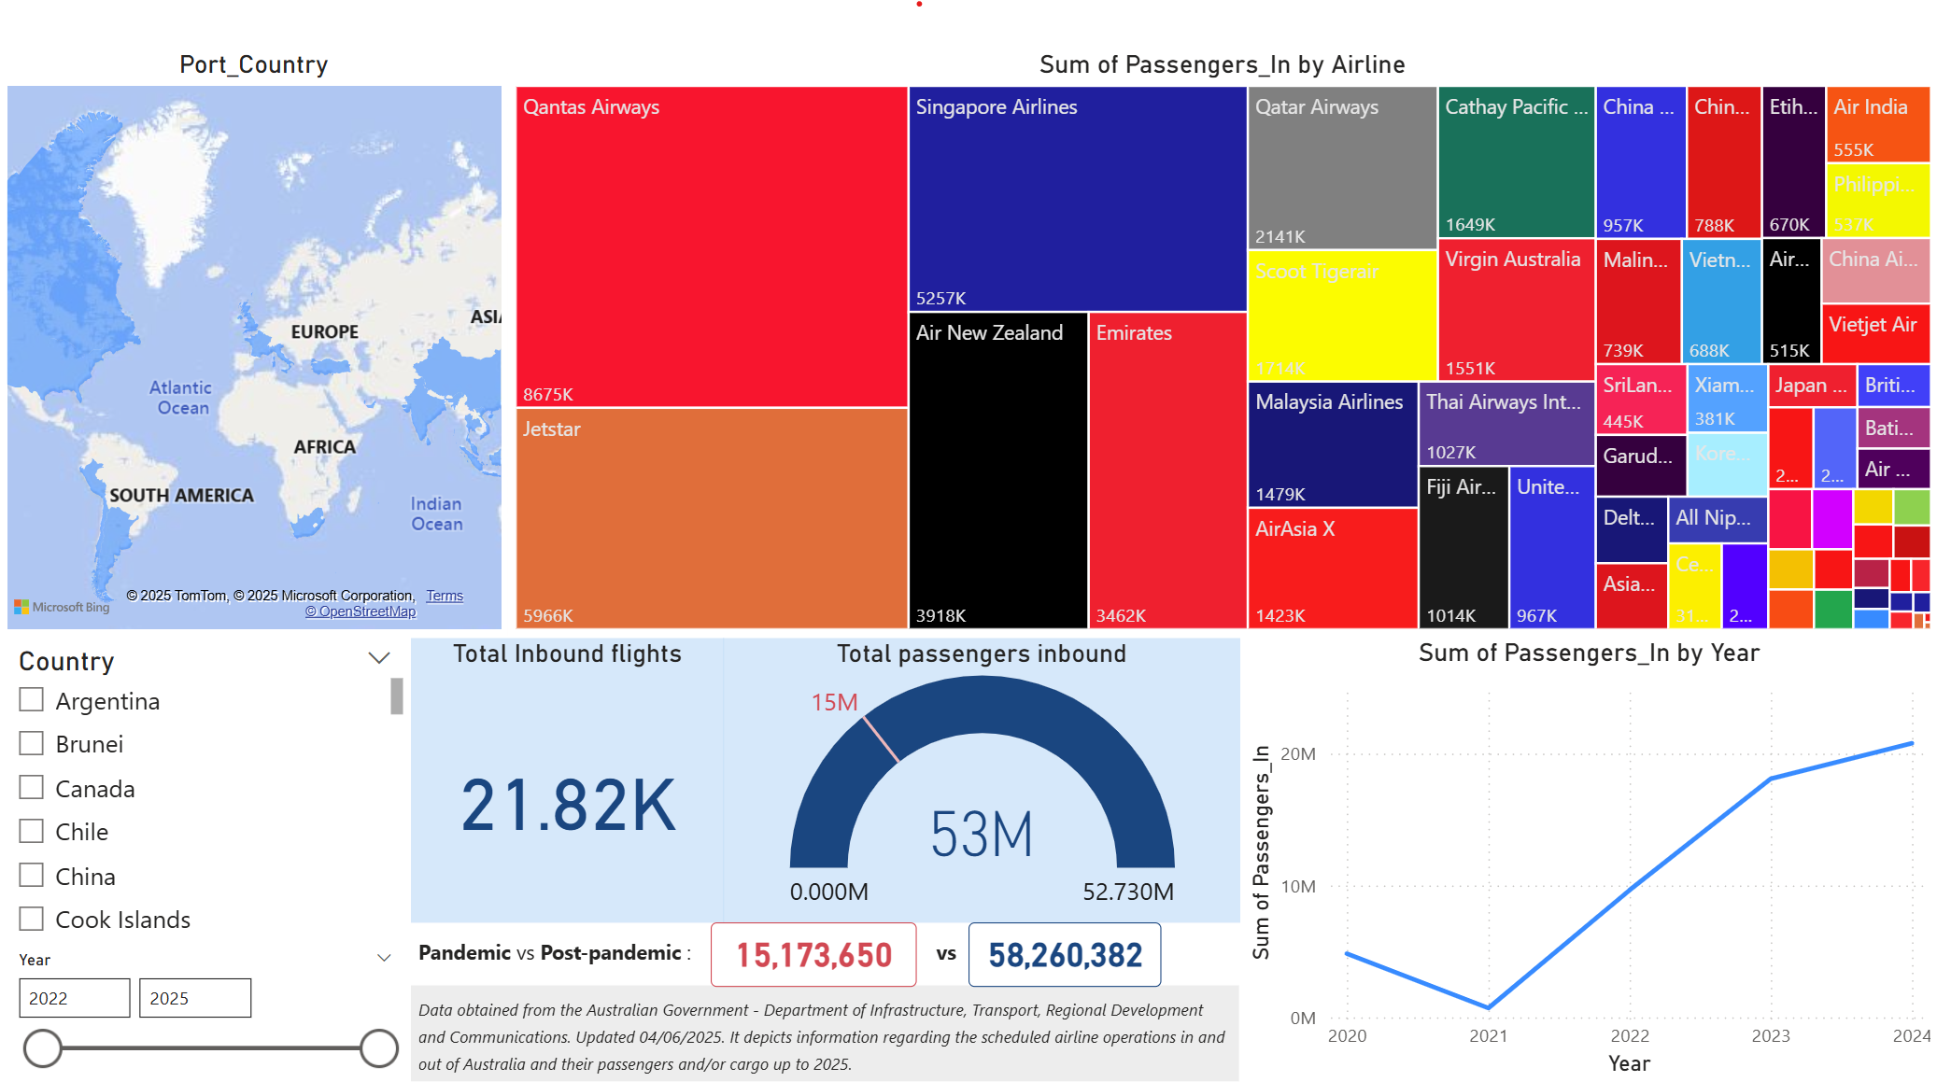
Task: Toggle the Cook Islands checkbox
Action: coord(32,920)
